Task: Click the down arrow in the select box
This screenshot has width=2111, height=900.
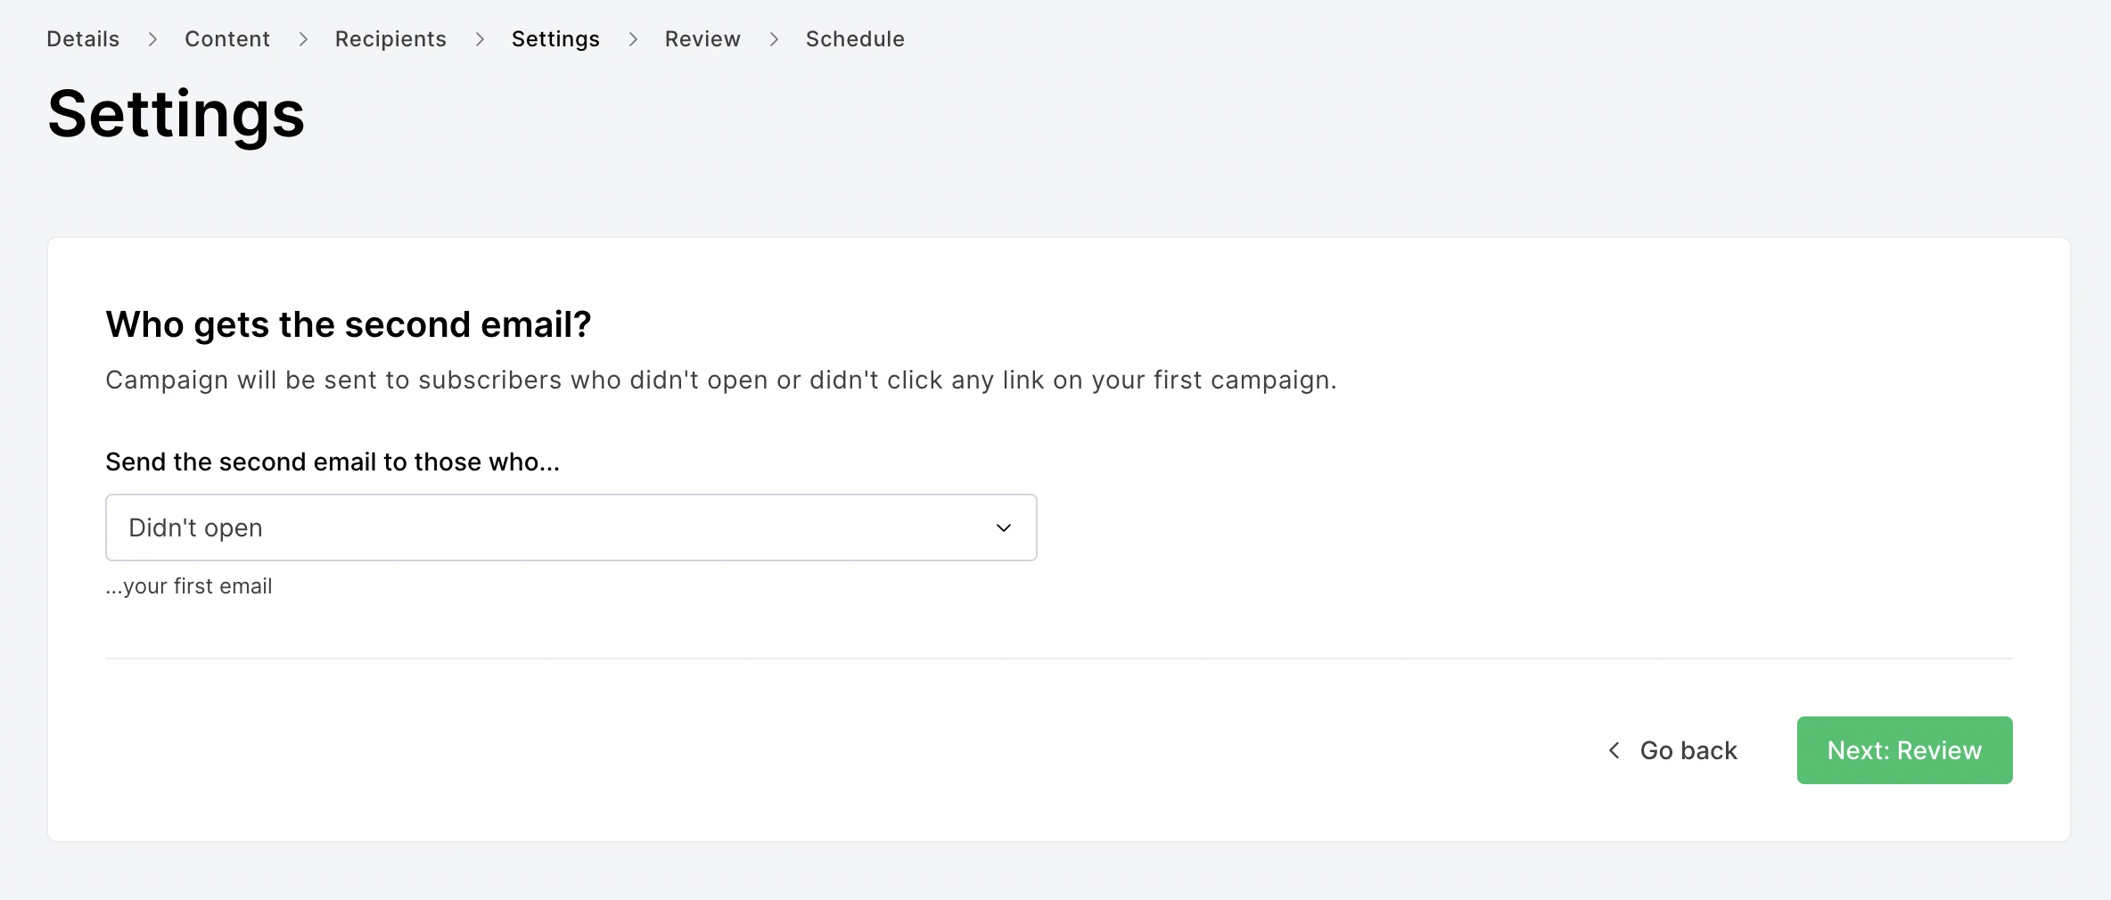Action: pyautogui.click(x=1003, y=528)
